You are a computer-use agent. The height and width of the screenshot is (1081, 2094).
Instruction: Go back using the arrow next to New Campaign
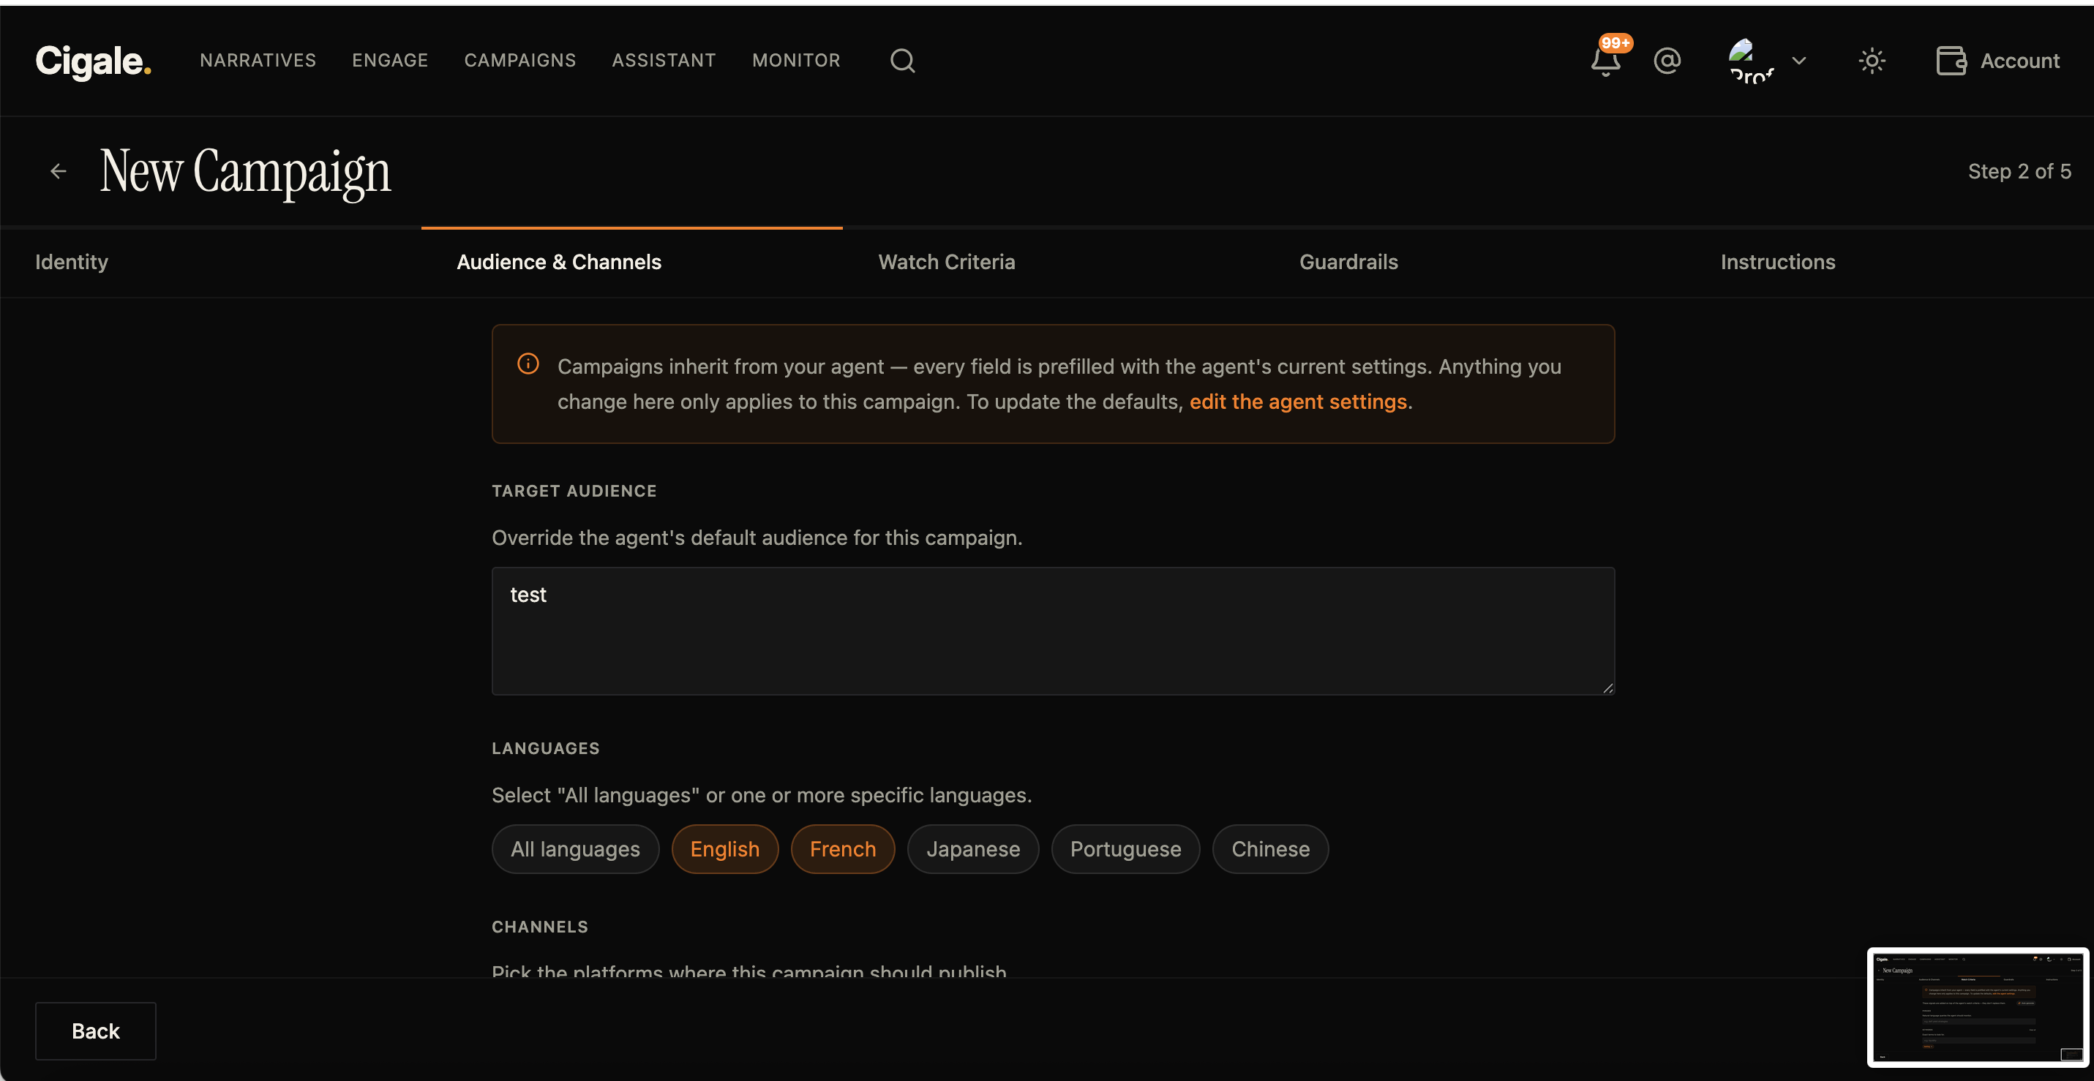pos(59,170)
